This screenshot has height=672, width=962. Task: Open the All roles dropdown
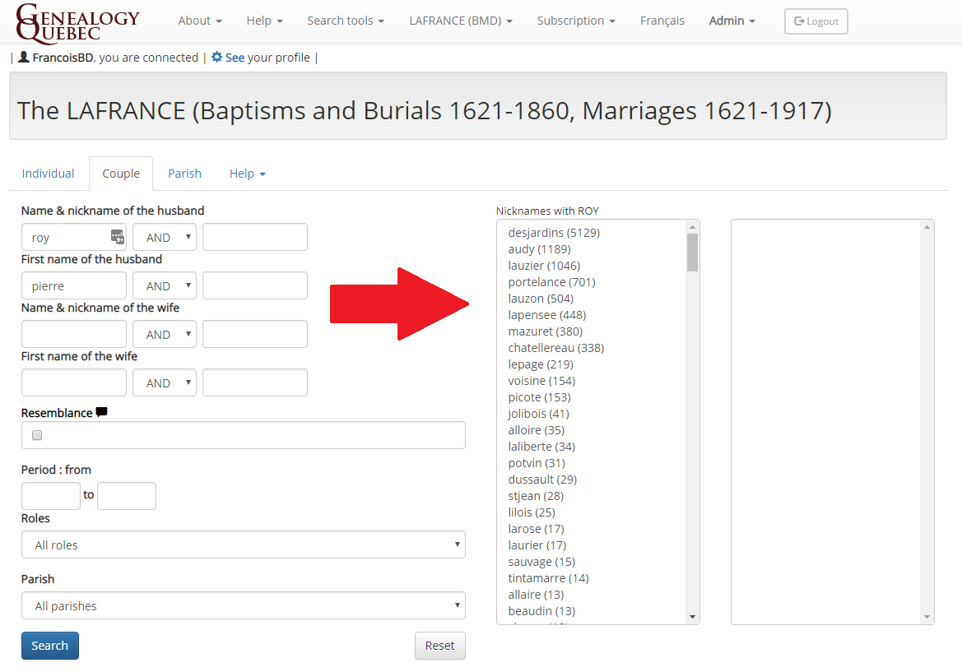[244, 545]
